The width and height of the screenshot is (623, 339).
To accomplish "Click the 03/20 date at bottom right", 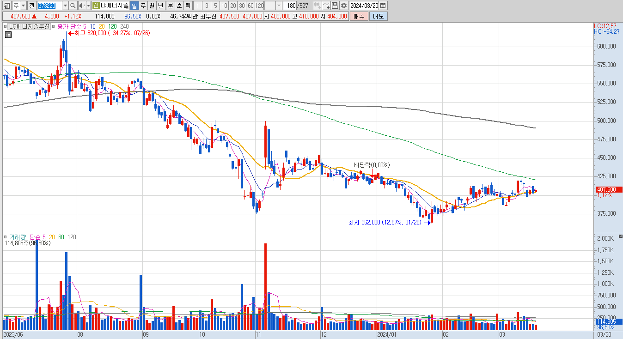I will tap(605, 333).
